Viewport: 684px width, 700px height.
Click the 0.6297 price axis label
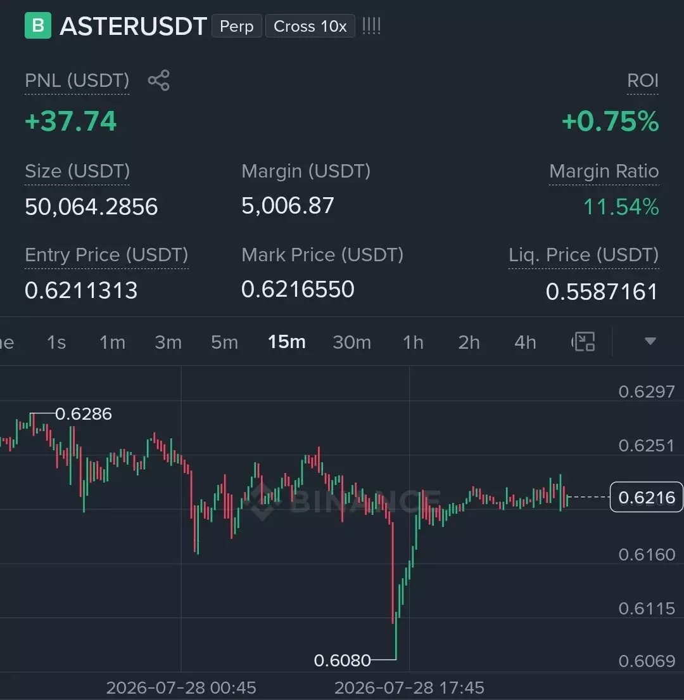[647, 391]
